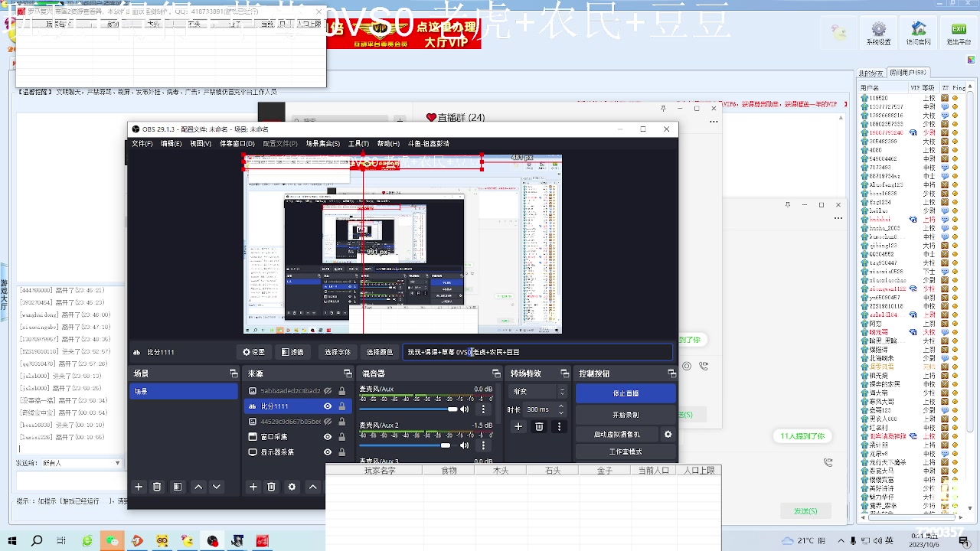980x551 pixels.
Task: Toggle lock on 5abb4aded2c3bad2 source
Action: [x=341, y=391]
